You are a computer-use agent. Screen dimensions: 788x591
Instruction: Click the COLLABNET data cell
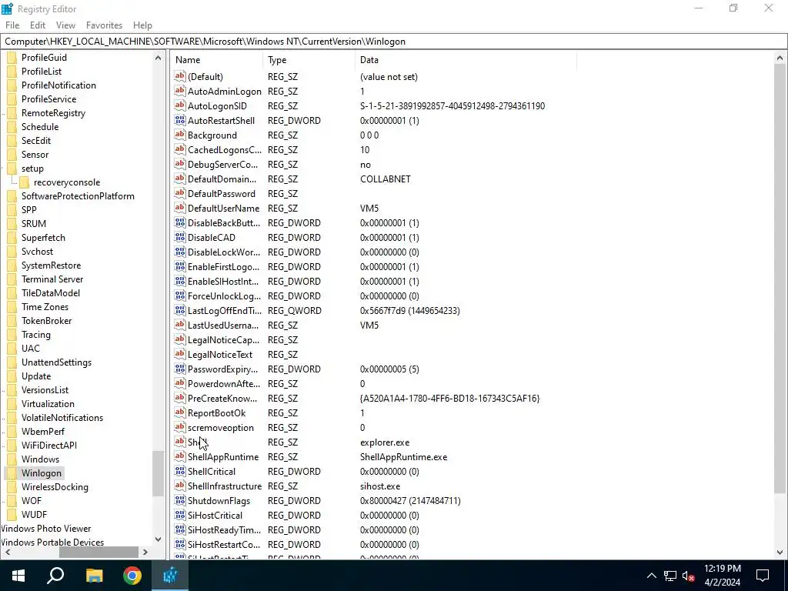386,179
